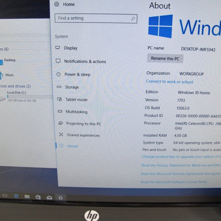Image resolution: width=221 pixels, height=221 pixels.
Task: Select OS Build value 15063.0
Action: [x=183, y=108]
